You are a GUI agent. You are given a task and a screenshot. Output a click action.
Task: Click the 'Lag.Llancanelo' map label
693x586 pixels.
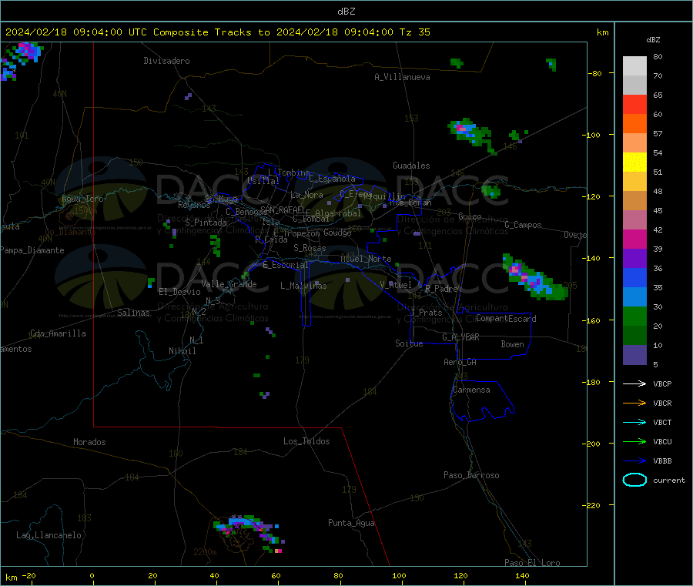coord(49,535)
